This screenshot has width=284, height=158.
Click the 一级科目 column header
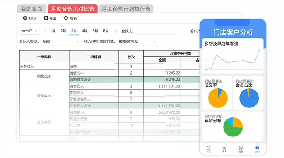[x=44, y=57]
